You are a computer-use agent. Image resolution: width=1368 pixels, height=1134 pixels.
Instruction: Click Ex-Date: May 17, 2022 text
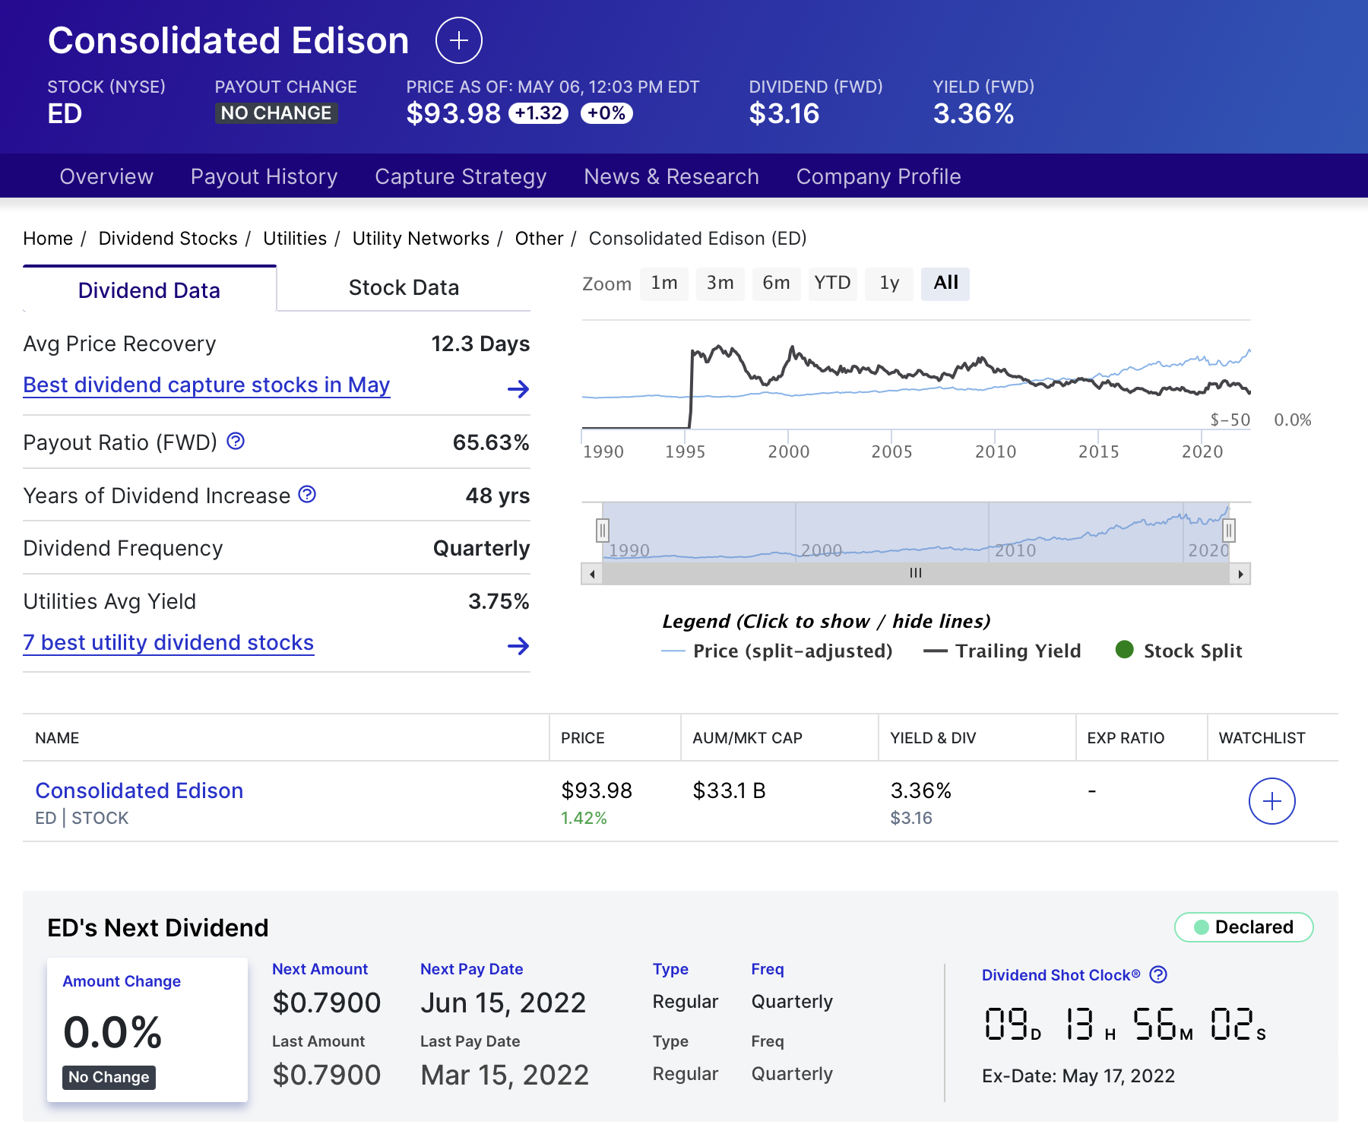pyautogui.click(x=1078, y=1076)
